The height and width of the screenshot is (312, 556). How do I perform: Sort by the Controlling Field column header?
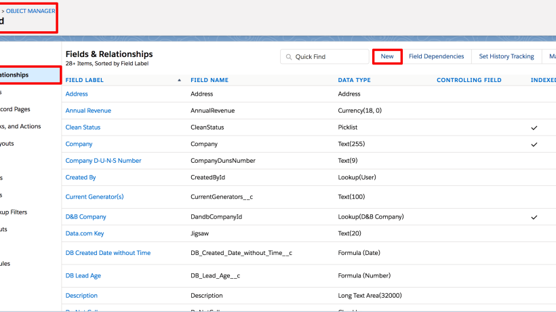click(469, 80)
